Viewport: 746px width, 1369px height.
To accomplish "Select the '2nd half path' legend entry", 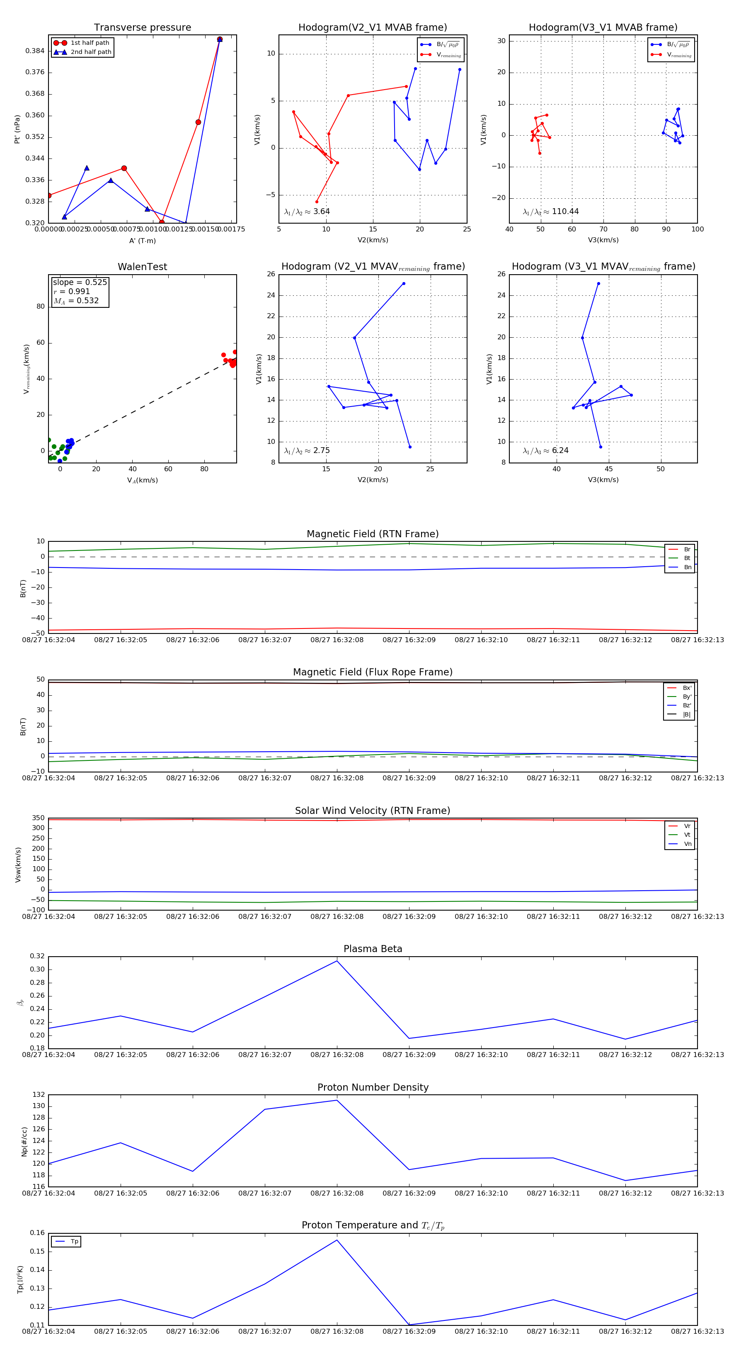I will point(82,52).
